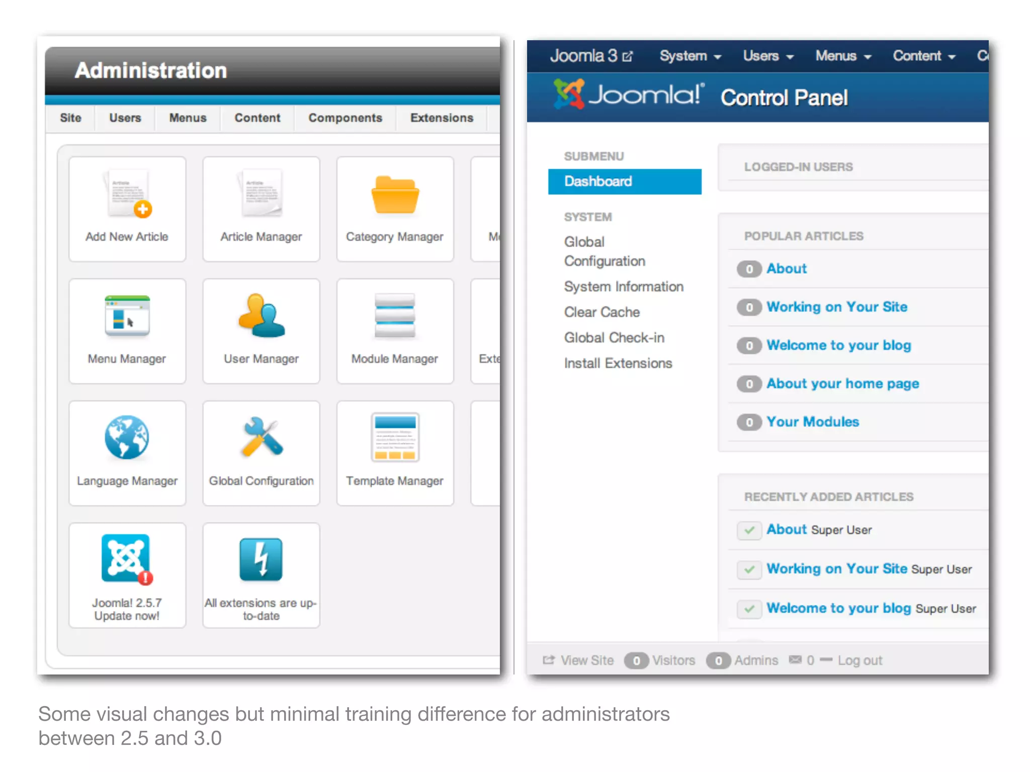The image size is (1030, 772).
Task: Open About your home page article
Action: pyautogui.click(x=843, y=383)
